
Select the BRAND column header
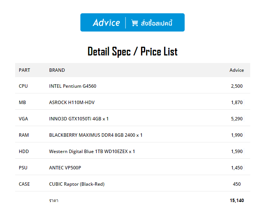click(x=57, y=70)
